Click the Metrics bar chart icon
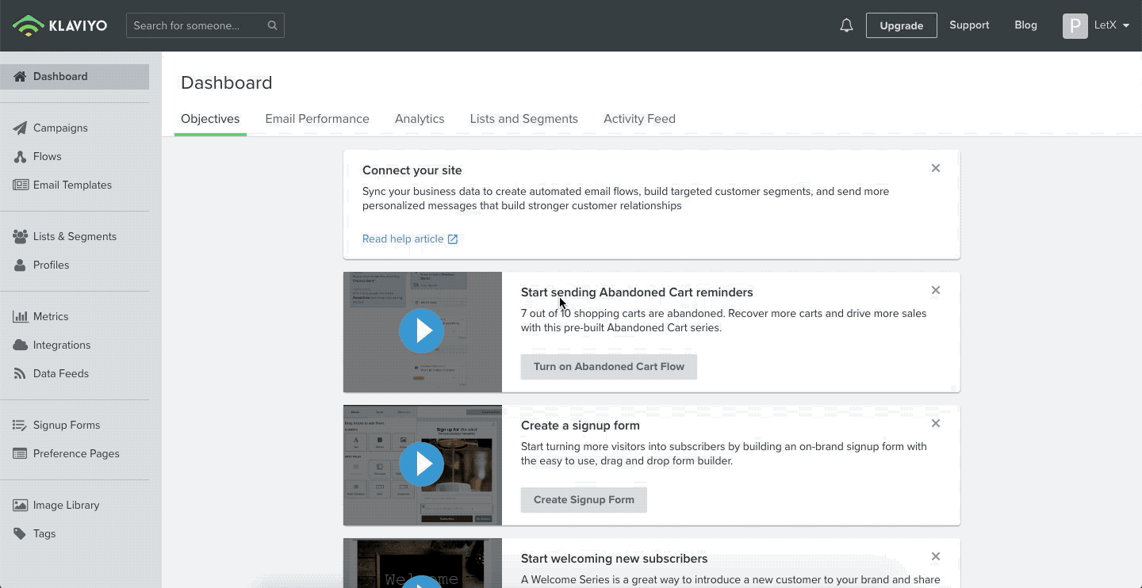Screen dimensions: 1142x588 [21, 317]
